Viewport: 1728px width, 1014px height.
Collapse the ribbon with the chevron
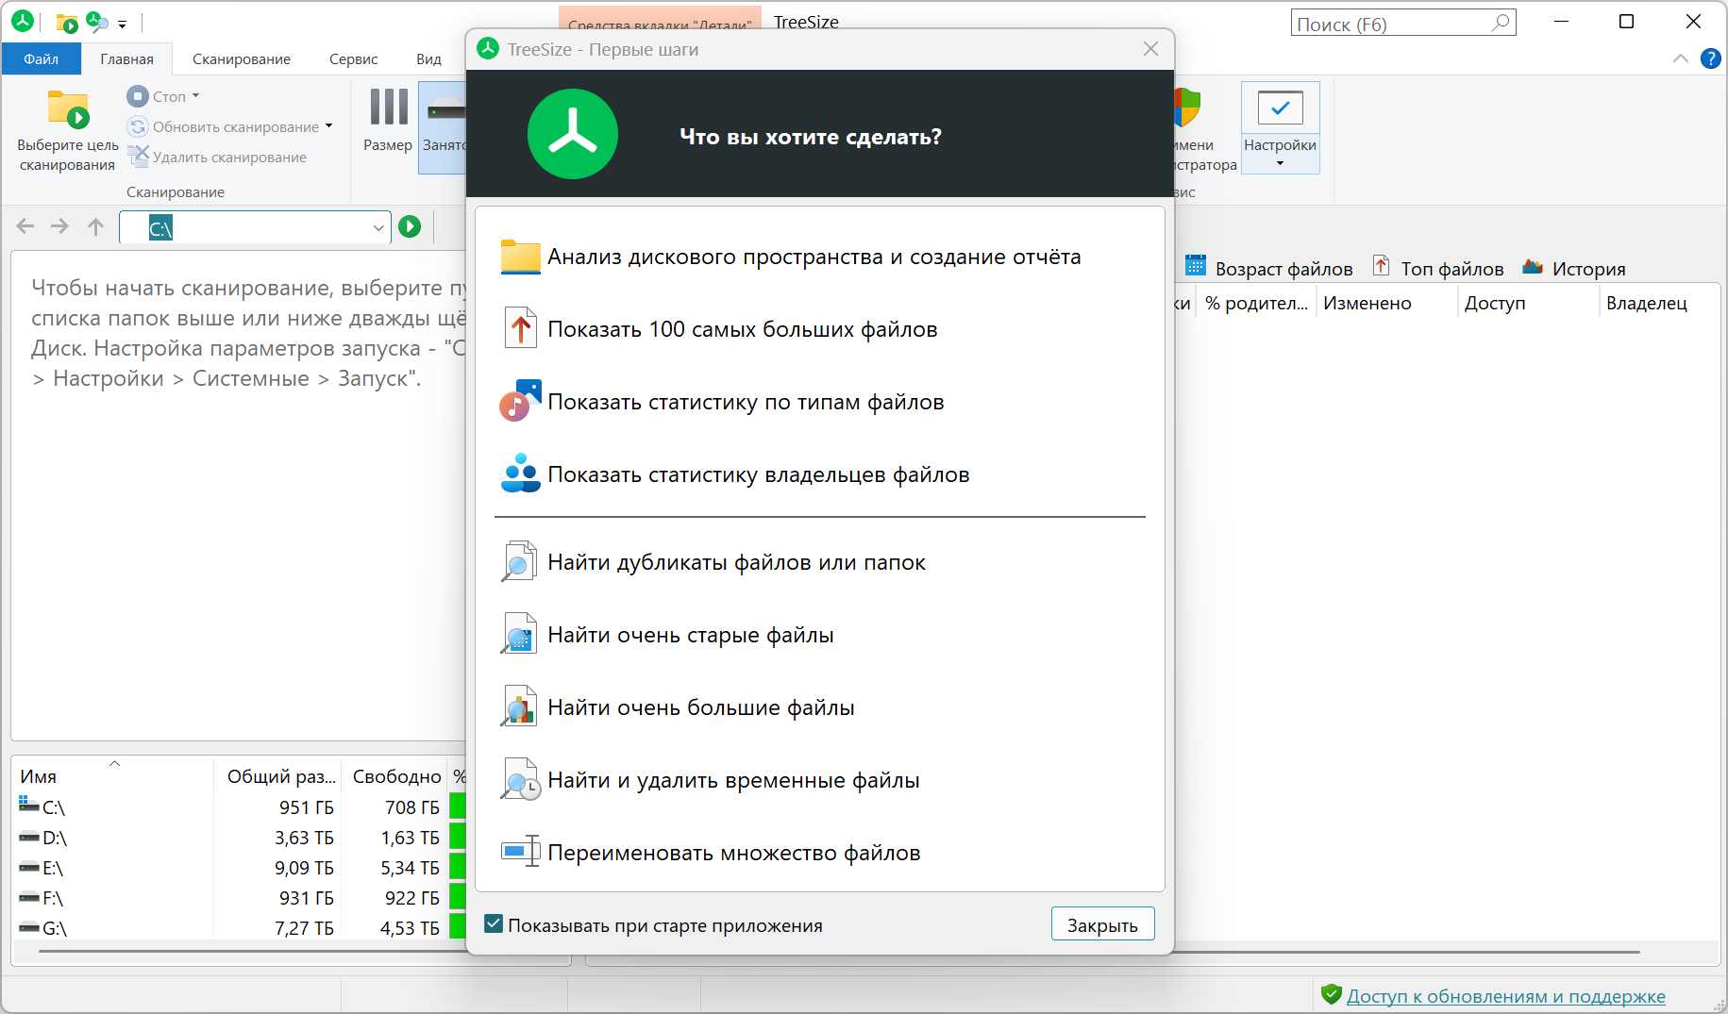pyautogui.click(x=1681, y=58)
